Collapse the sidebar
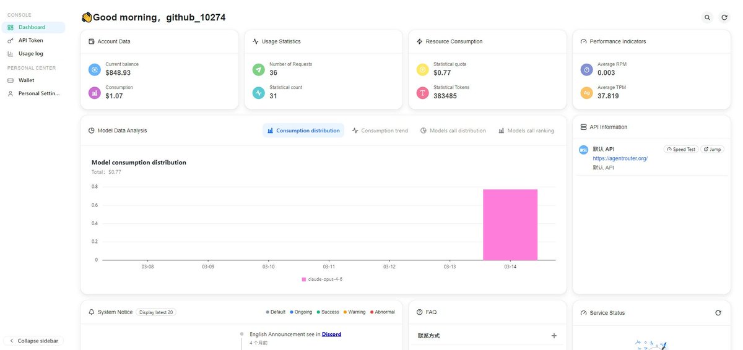The image size is (743, 350). [33, 341]
